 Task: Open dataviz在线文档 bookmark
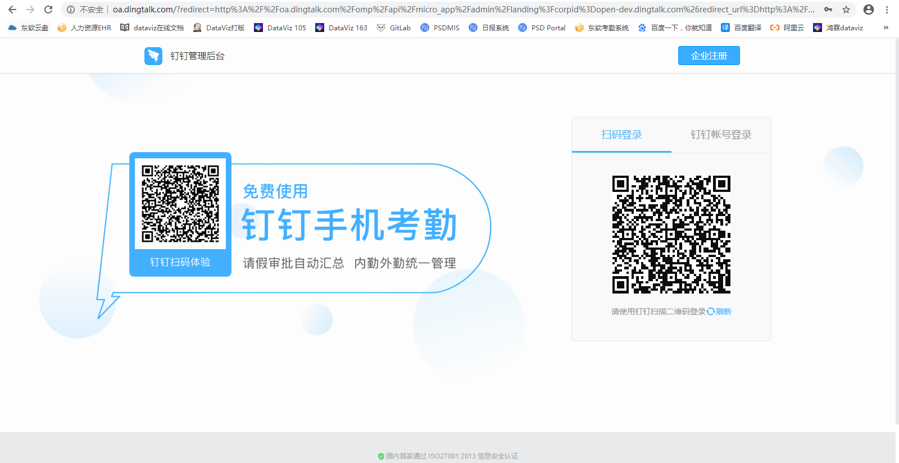tap(152, 27)
